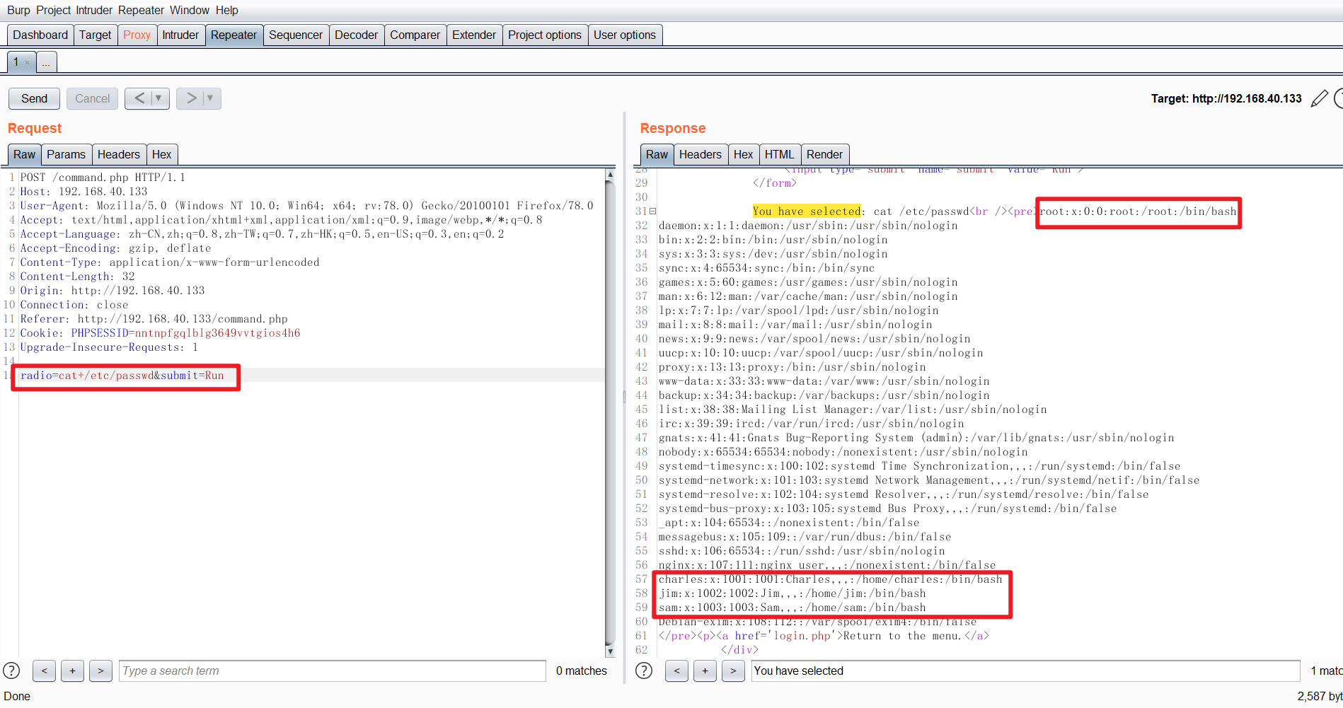Click the jim:x:1002 line in response
Viewport: 1343px width, 708px height.
point(792,593)
